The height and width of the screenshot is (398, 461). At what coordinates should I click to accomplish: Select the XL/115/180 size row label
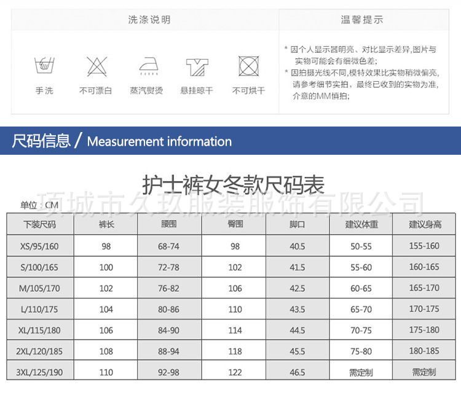[39, 330]
